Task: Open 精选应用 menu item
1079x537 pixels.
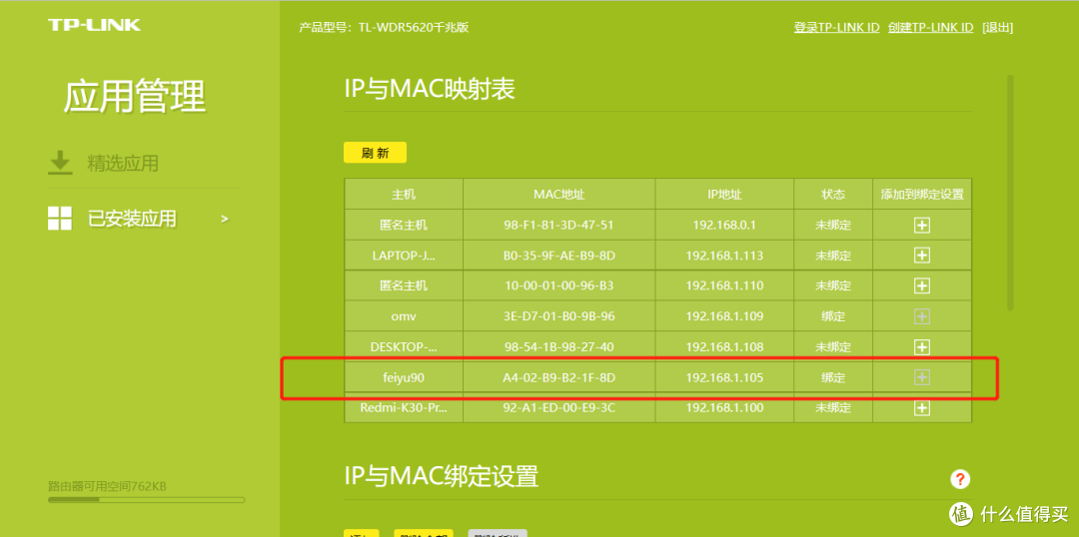Action: 123,163
